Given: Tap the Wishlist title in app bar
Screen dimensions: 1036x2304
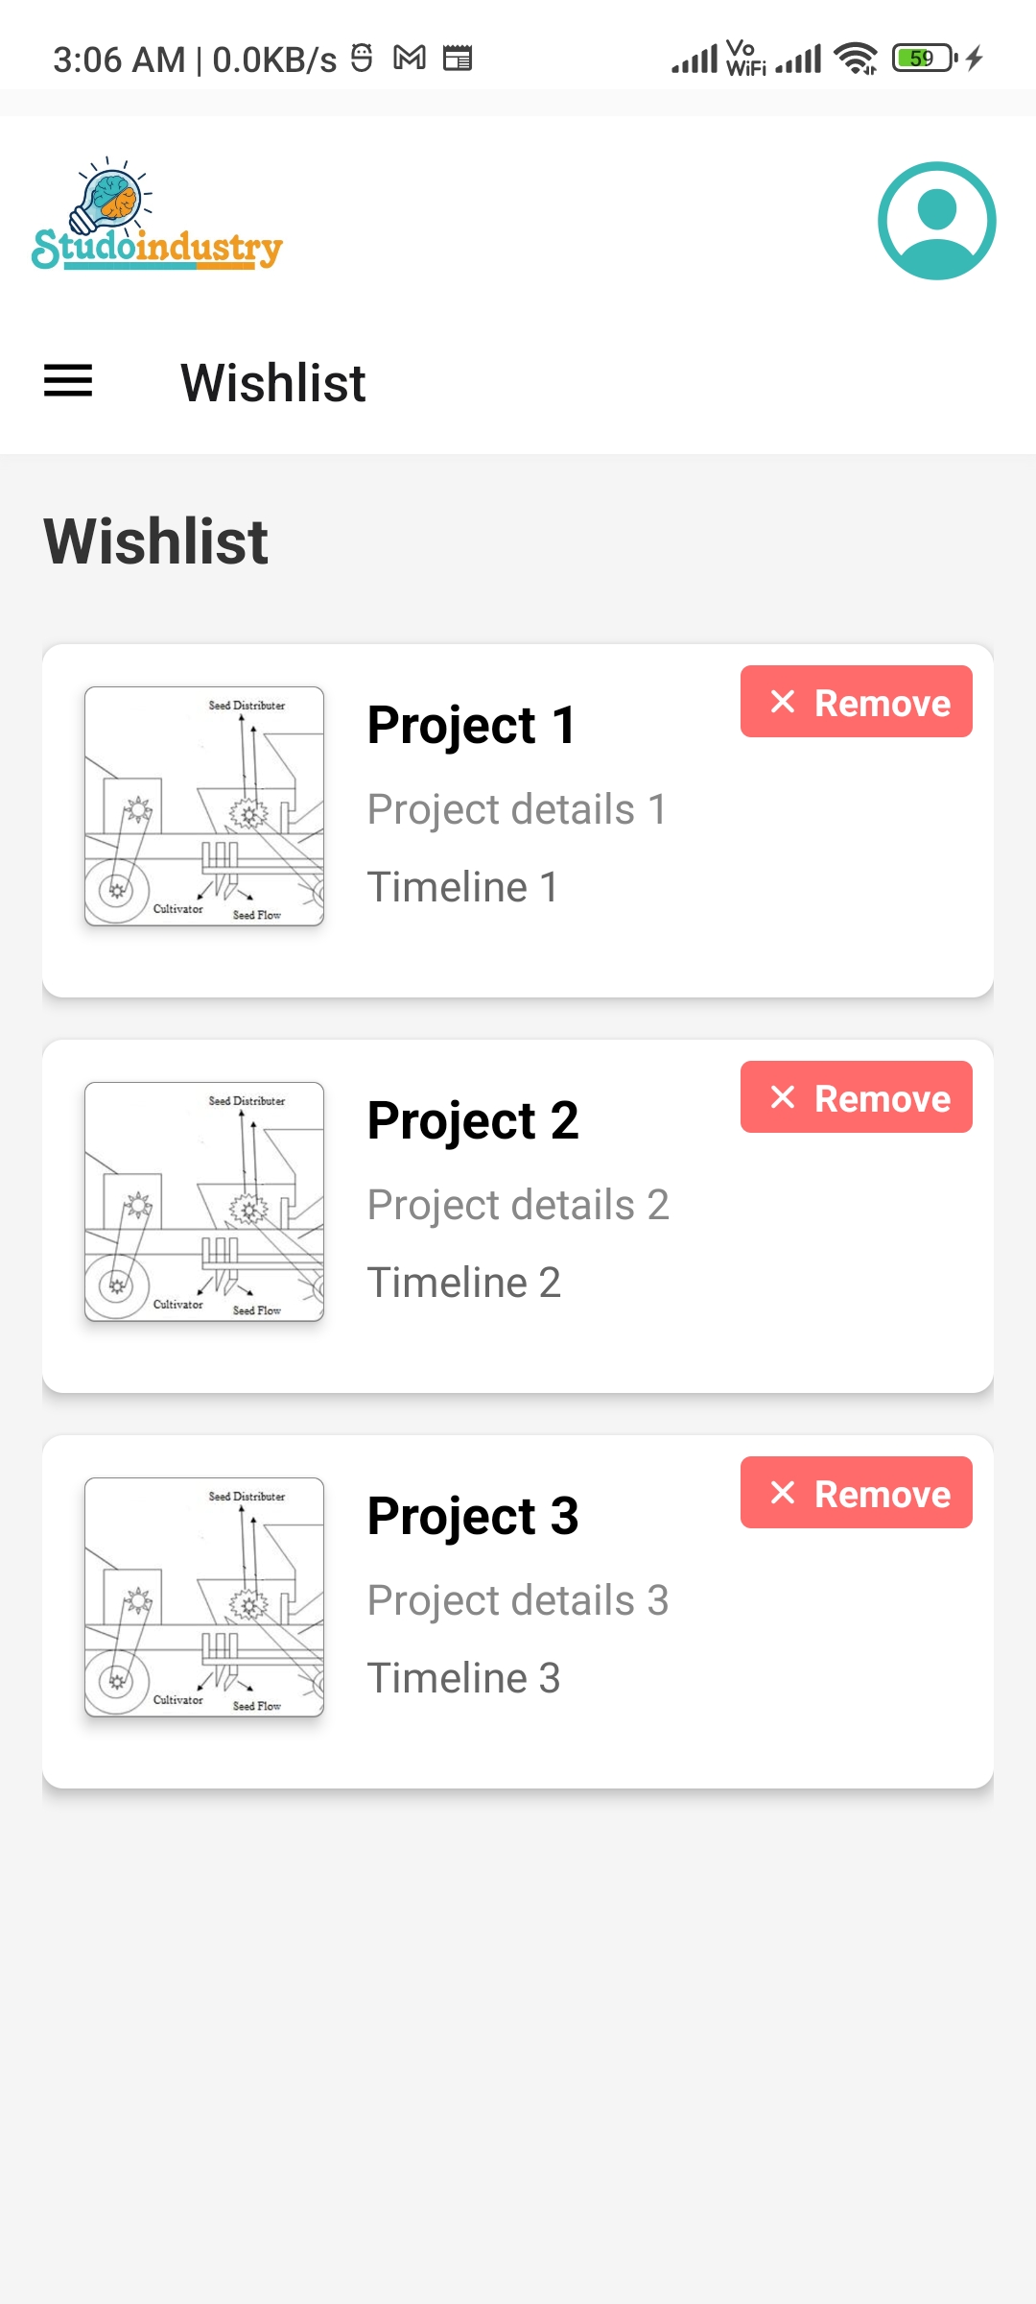Looking at the screenshot, I should [x=273, y=382].
